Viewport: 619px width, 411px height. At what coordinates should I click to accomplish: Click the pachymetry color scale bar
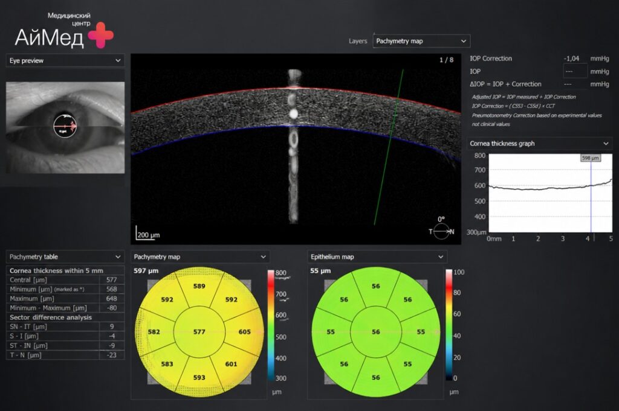pos(271,325)
